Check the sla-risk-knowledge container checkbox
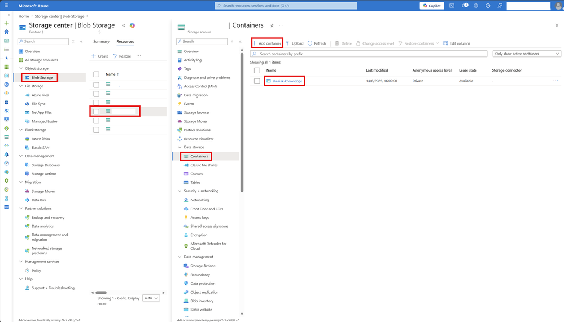 coord(257,81)
